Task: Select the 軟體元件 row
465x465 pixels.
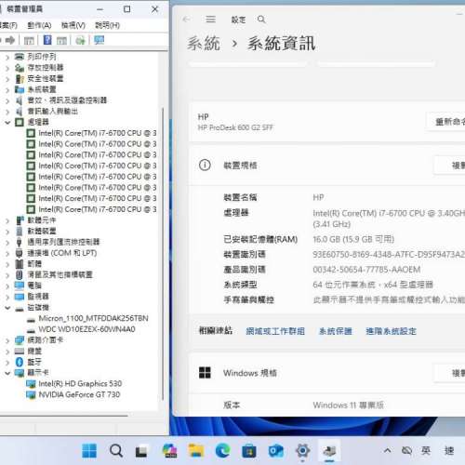Action: [42, 220]
